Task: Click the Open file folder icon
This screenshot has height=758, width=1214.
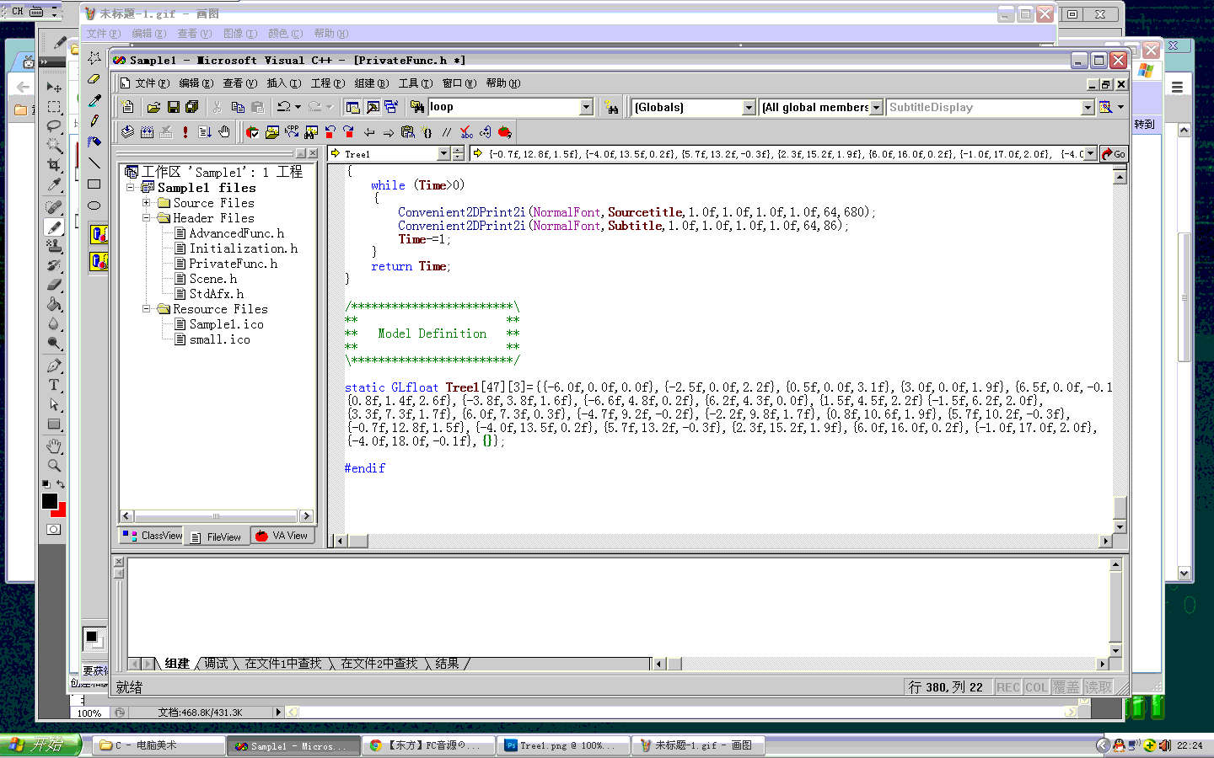Action: coord(153,107)
